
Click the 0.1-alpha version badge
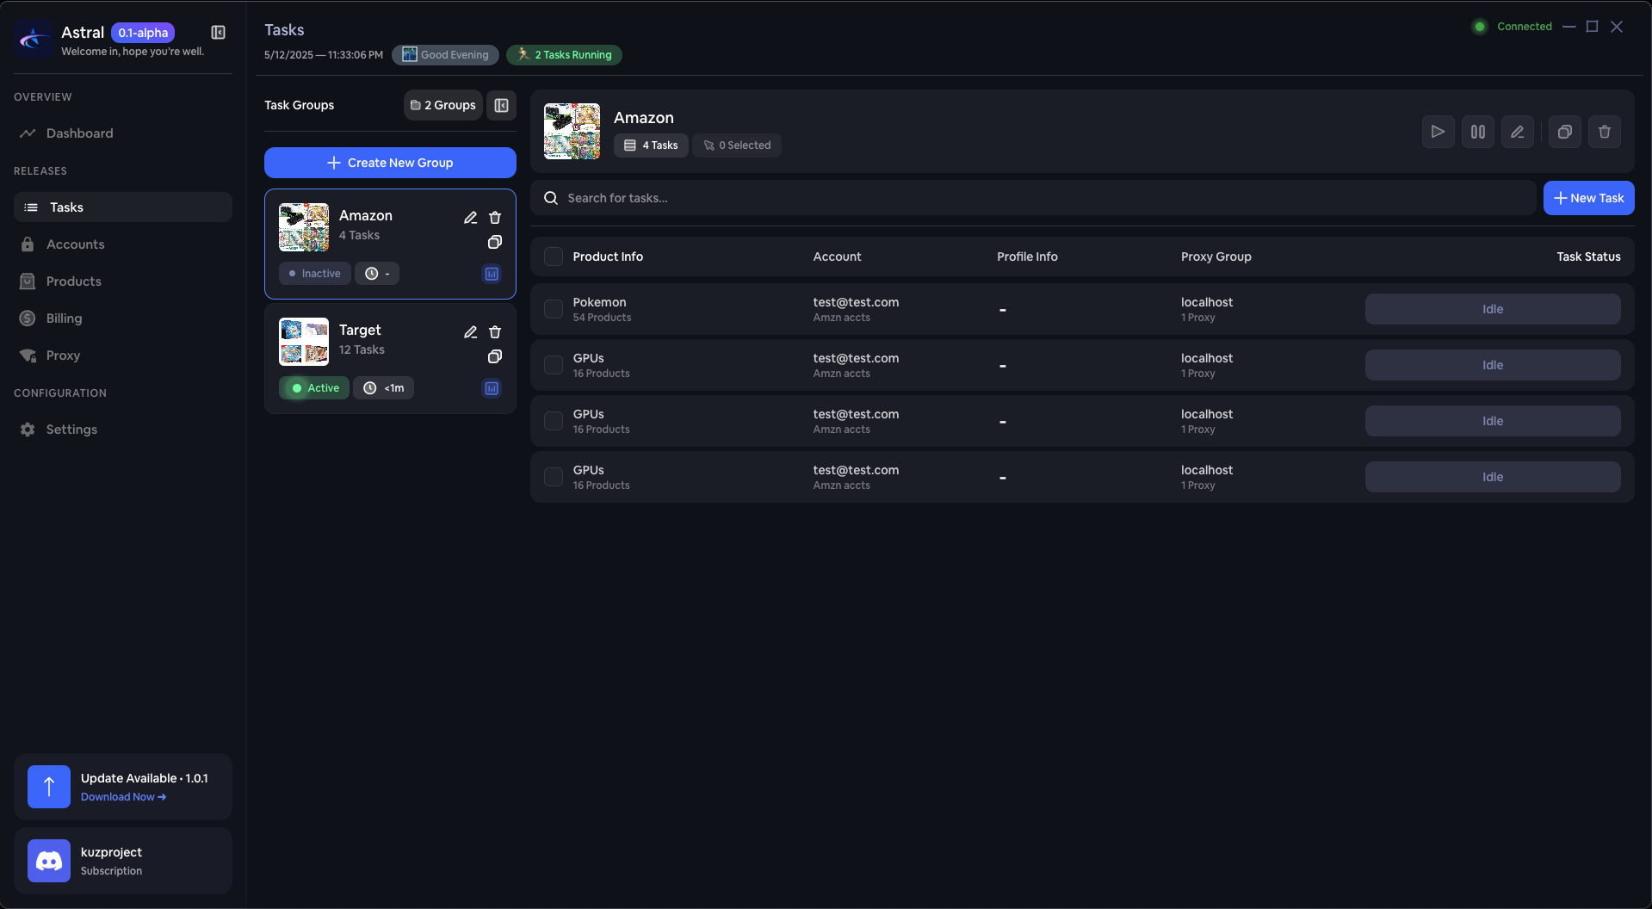(143, 33)
